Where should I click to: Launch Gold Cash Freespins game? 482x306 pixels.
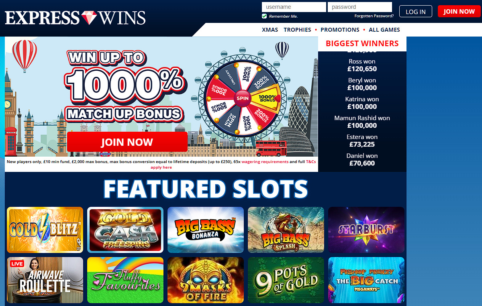pyautogui.click(x=125, y=230)
